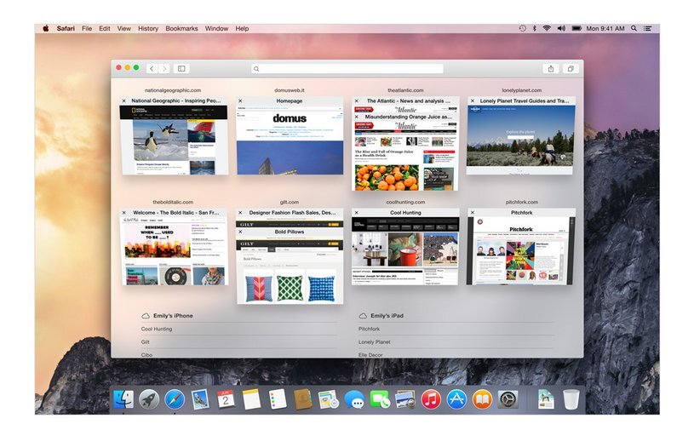Open the View menu
This screenshot has width=694, height=447.
click(124, 28)
